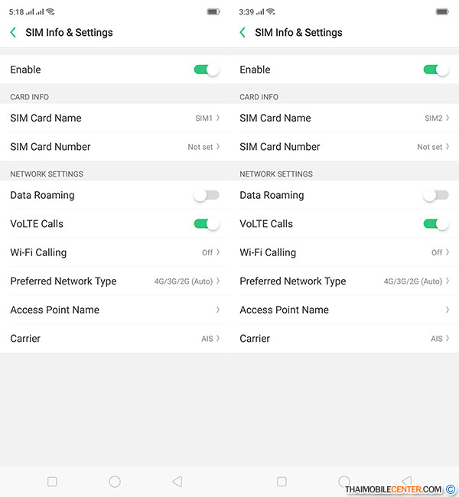459x497 pixels.
Task: Turn on Data Roaming for SIM1
Action: 207,195
